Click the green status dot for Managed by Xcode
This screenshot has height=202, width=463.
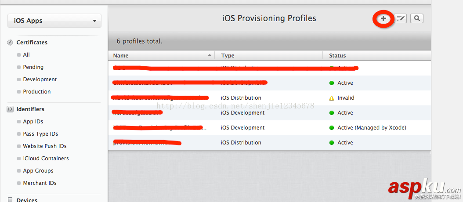(x=332, y=128)
